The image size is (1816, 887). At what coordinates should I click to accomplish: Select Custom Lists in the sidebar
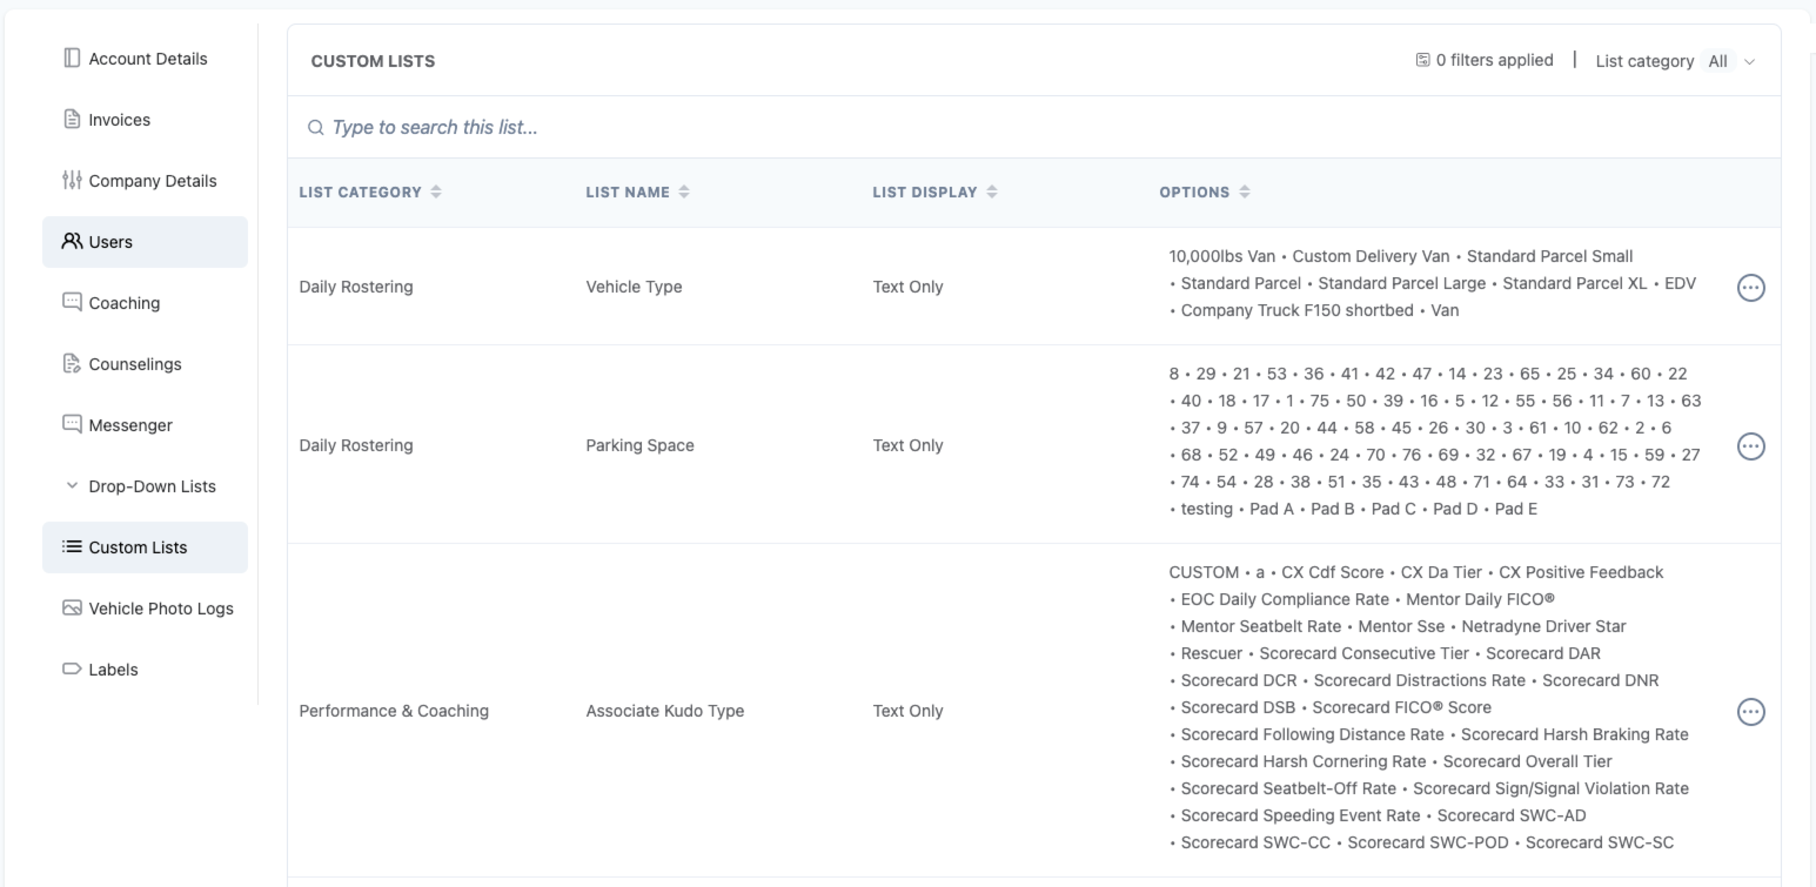[138, 547]
